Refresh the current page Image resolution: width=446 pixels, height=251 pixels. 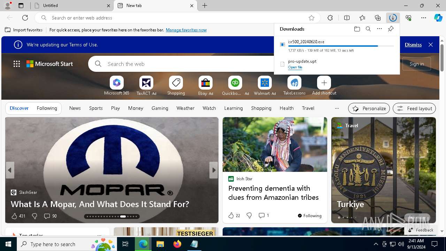click(25, 18)
